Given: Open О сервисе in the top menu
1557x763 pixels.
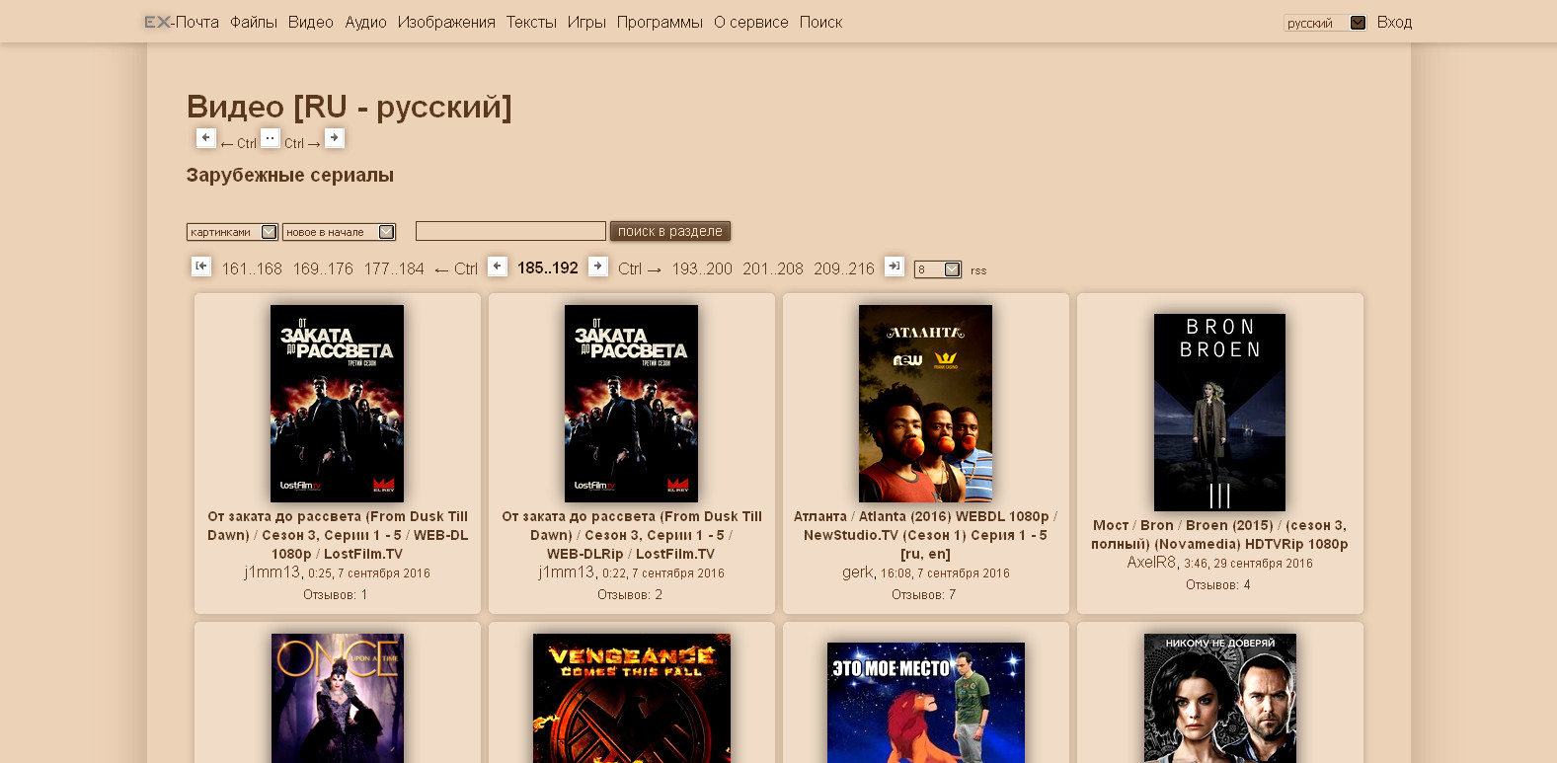Looking at the screenshot, I should (x=751, y=22).
